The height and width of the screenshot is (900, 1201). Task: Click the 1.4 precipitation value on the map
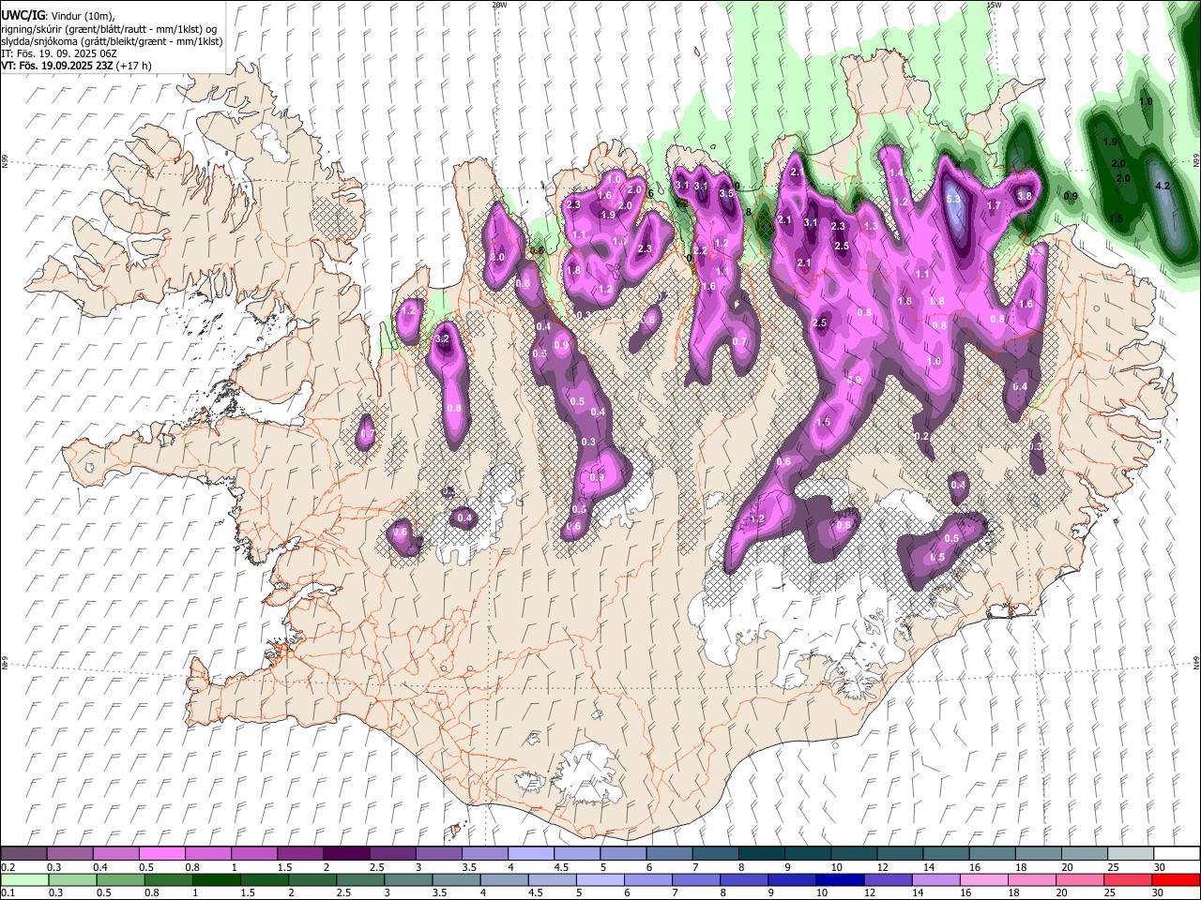tap(897, 173)
